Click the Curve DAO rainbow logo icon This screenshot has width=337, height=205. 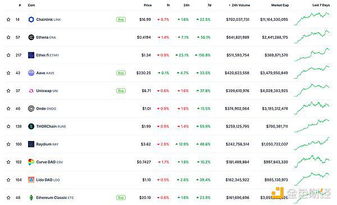click(x=31, y=162)
